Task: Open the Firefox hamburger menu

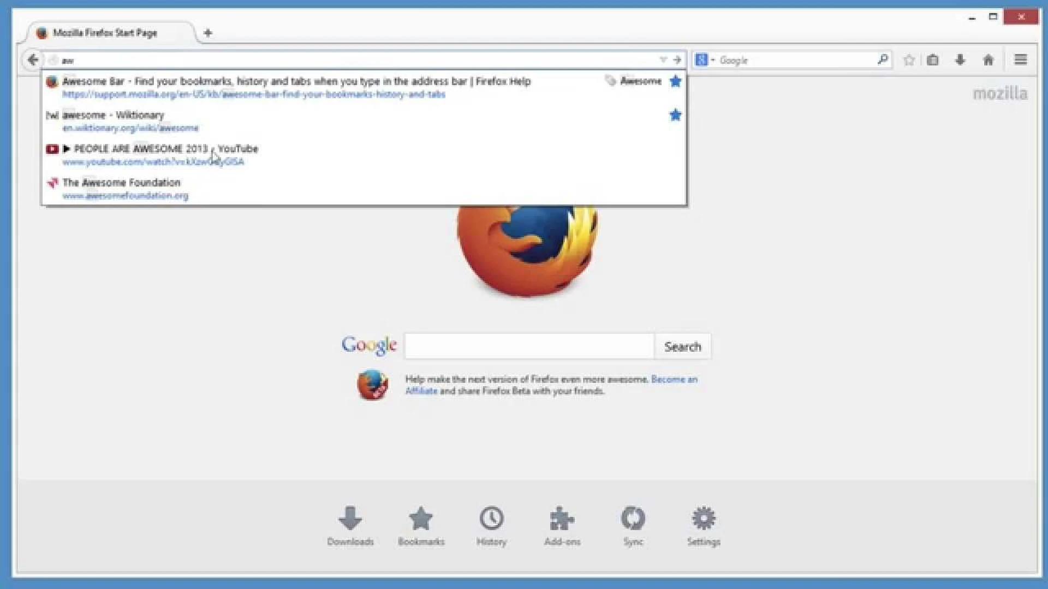Action: pyautogui.click(x=1020, y=60)
